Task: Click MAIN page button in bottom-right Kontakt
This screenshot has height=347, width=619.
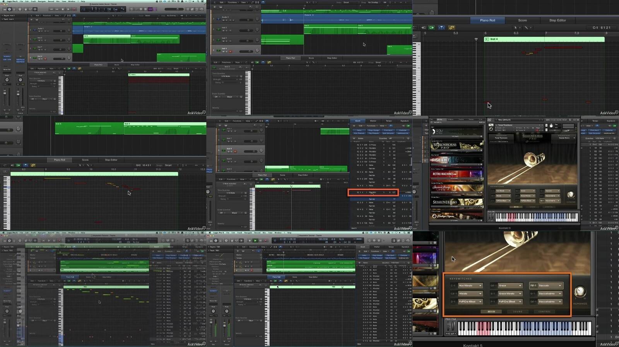Action: coord(491,311)
